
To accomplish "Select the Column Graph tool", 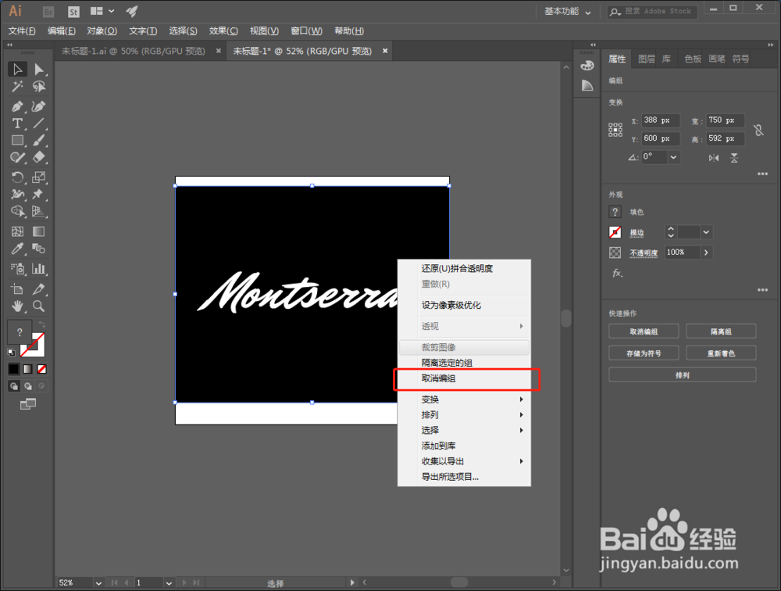I will coord(39,269).
